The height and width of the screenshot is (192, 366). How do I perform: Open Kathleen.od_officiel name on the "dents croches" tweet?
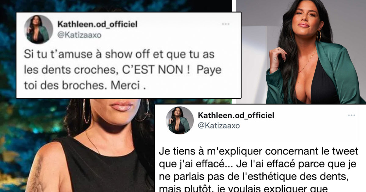pos(95,24)
